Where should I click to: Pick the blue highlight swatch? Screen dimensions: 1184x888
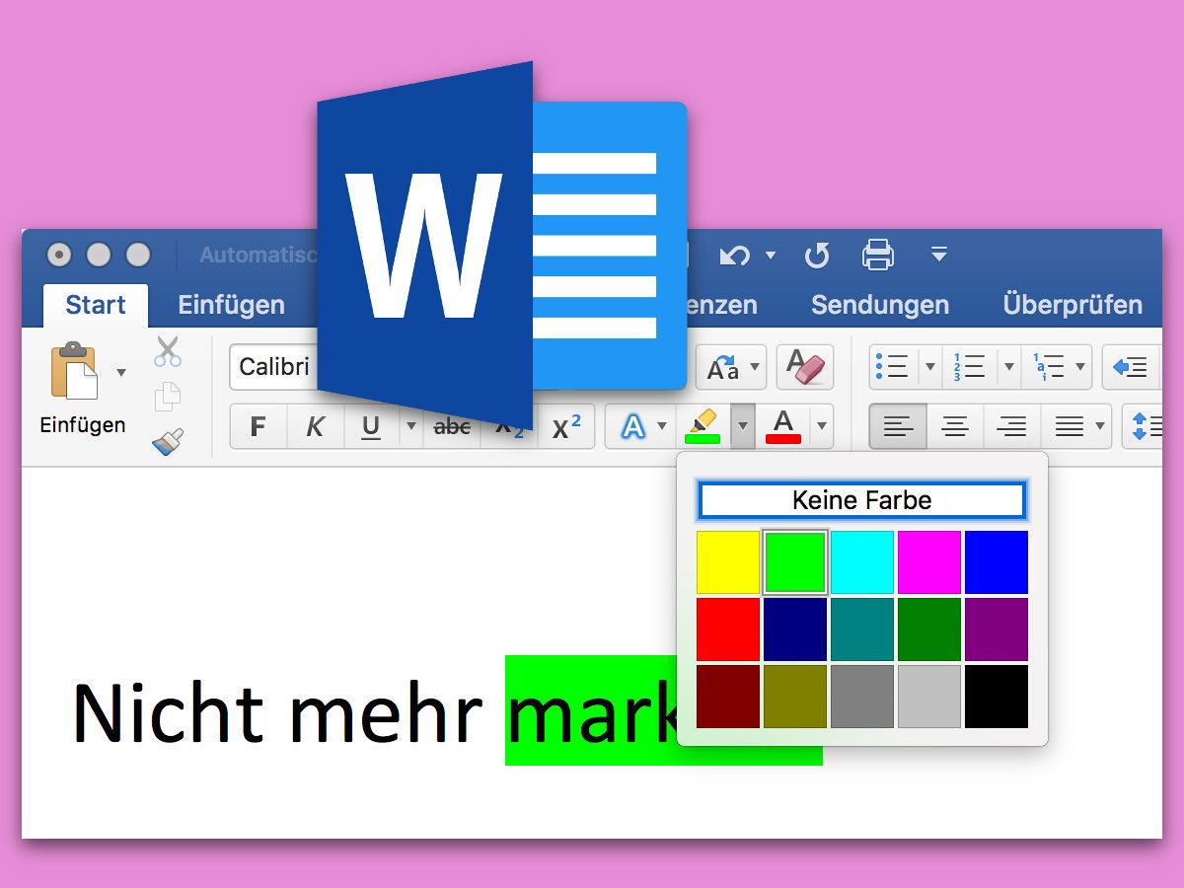997,562
